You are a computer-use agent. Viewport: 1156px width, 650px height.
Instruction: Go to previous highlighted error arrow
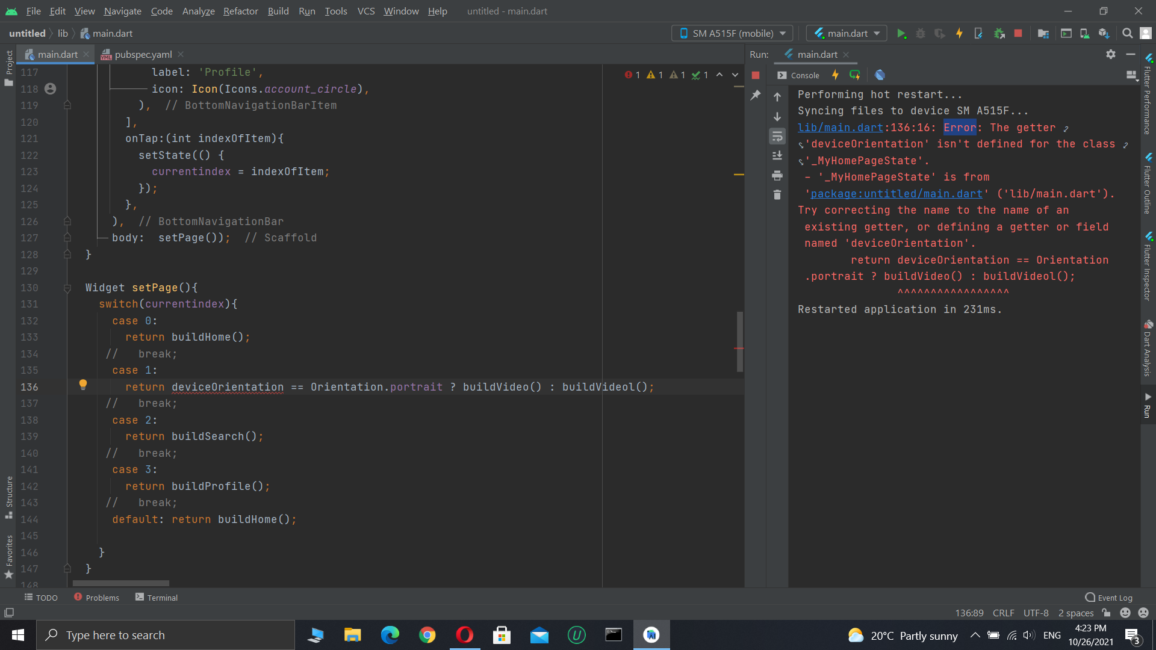(719, 75)
